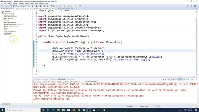Click the Type here to search box
This screenshot has height=112, width=199.
coord(23,110)
